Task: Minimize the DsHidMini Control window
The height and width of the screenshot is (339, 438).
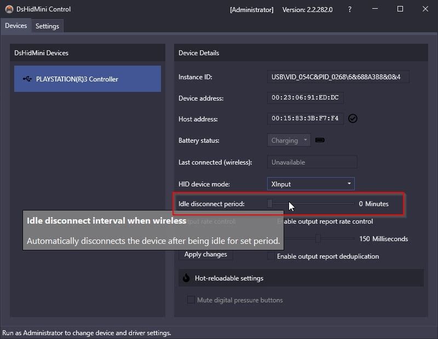Action: coord(375,9)
